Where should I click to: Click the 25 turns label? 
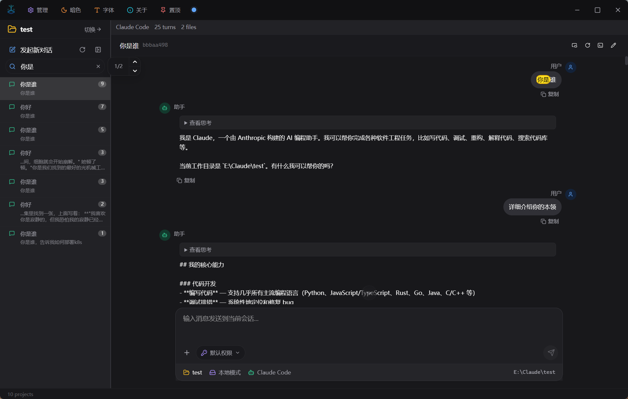pos(165,27)
